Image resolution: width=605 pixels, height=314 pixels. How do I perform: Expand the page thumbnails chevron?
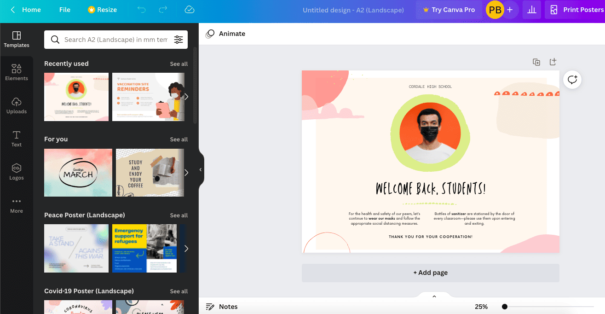434,297
